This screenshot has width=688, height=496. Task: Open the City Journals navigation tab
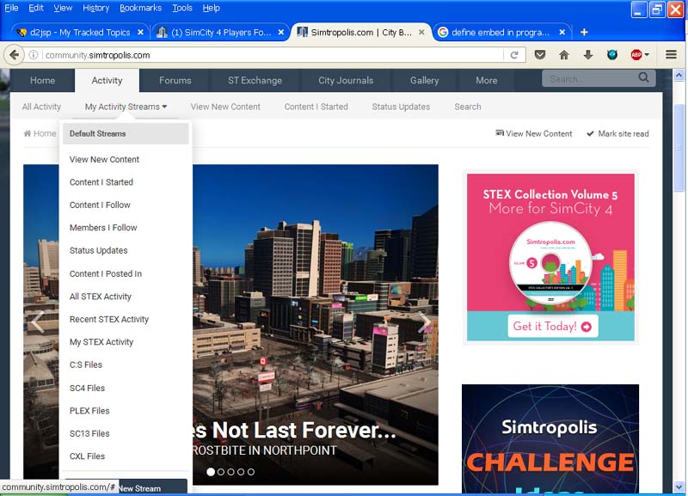[346, 80]
